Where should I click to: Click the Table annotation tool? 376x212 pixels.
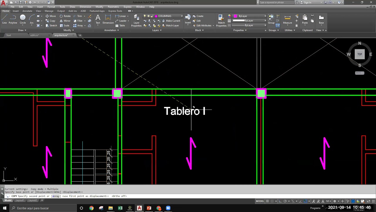pyautogui.click(x=120, y=26)
